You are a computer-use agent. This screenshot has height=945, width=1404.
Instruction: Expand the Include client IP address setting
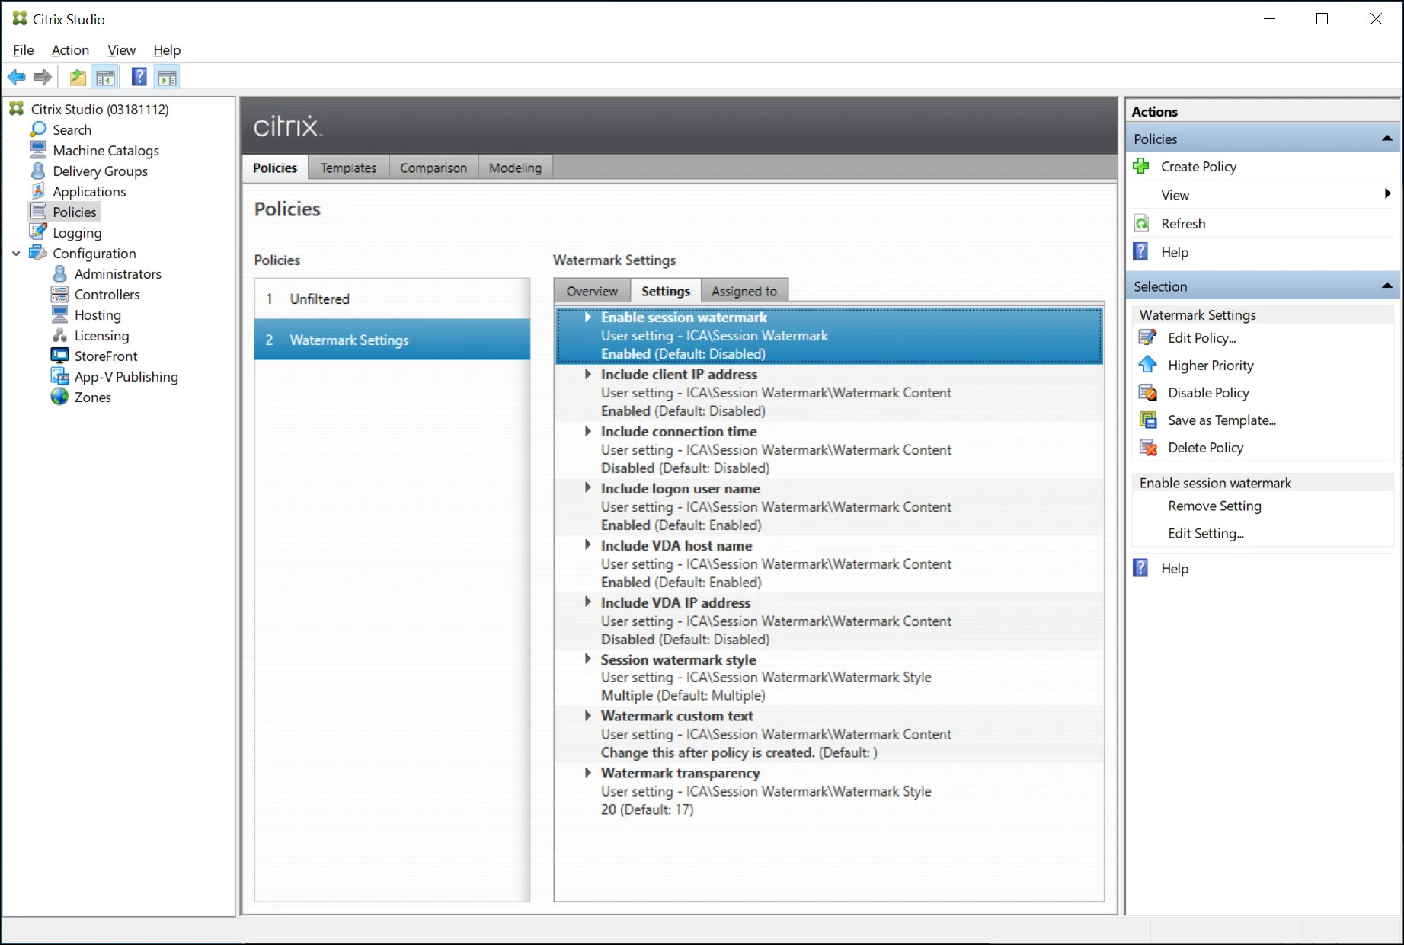click(587, 374)
